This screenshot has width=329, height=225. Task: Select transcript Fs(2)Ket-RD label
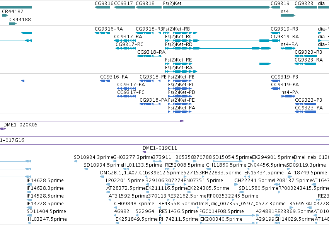point(179,44)
